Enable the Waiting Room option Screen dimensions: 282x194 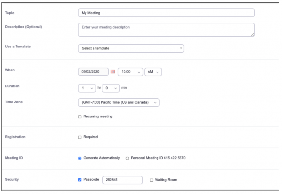tap(151, 180)
